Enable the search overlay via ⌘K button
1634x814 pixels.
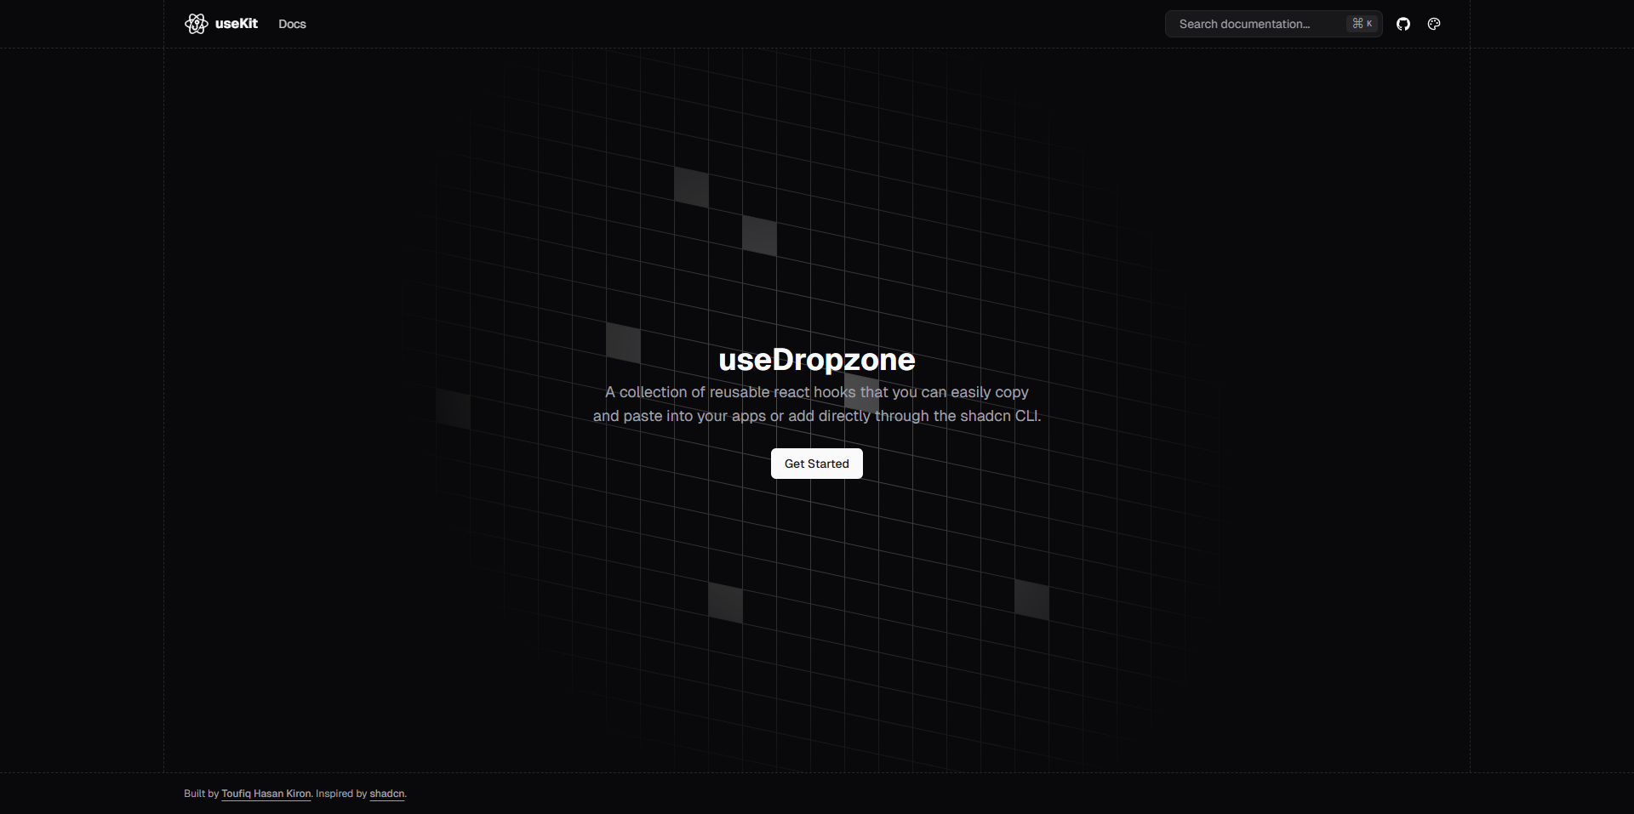click(x=1362, y=23)
